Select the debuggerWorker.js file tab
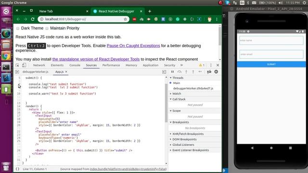308x173 pixels. pyautogui.click(x=35, y=72)
